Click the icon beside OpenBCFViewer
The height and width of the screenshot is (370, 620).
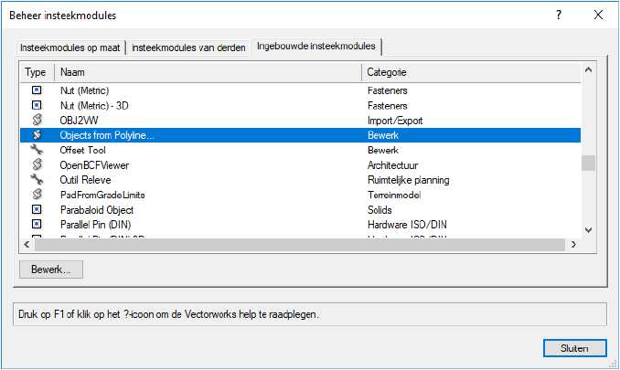coord(37,164)
